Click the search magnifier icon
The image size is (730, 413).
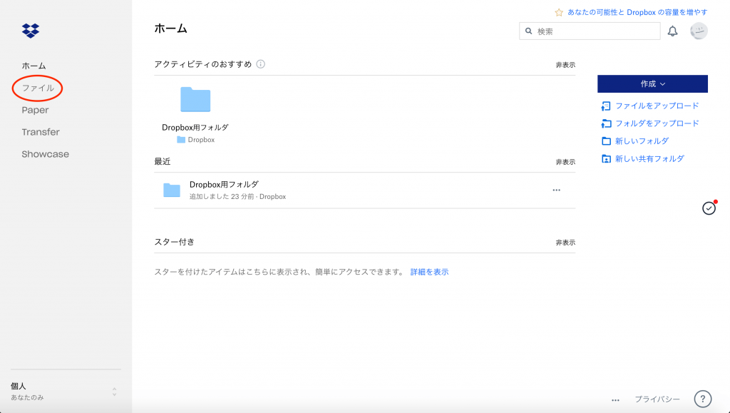(528, 31)
